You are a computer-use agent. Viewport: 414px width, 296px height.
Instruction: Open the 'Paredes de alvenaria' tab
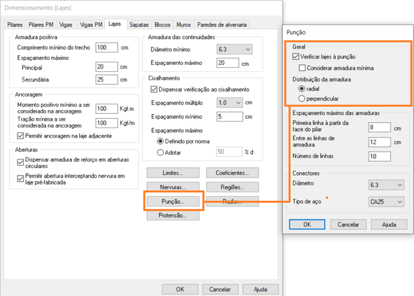(222, 25)
